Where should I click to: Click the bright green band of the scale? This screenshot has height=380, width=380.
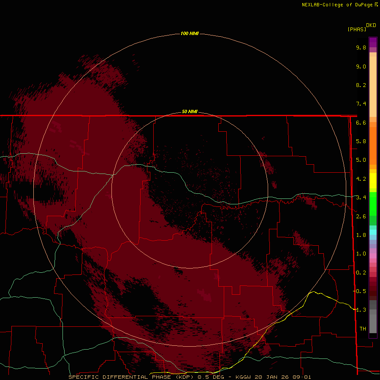[x=373, y=204]
